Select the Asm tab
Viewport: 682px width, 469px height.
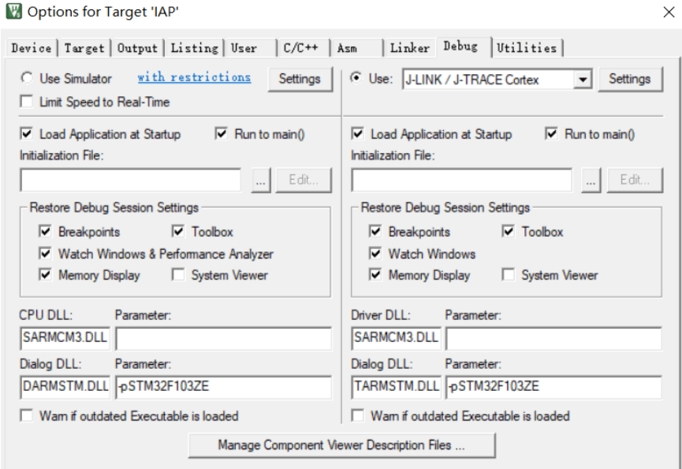click(x=356, y=48)
